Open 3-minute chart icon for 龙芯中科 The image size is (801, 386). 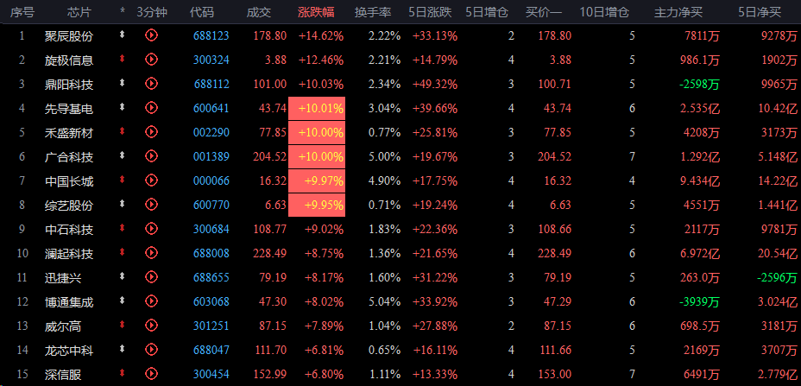click(151, 349)
